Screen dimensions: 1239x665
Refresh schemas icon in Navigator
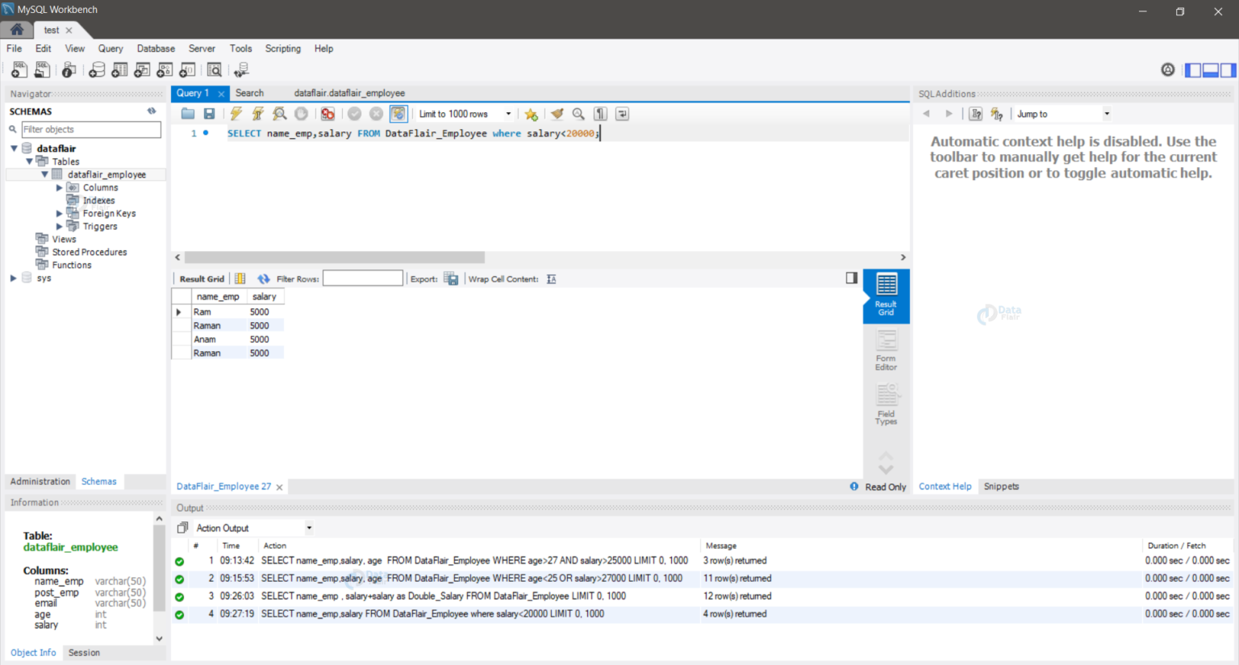[152, 111]
